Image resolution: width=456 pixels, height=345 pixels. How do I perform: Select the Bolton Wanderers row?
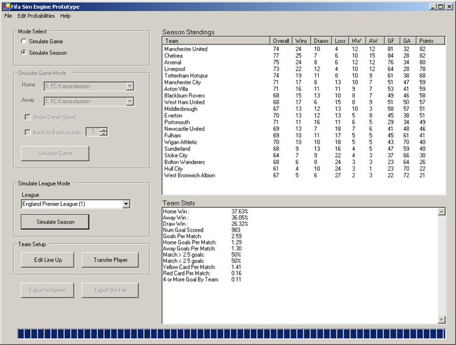pos(304,162)
